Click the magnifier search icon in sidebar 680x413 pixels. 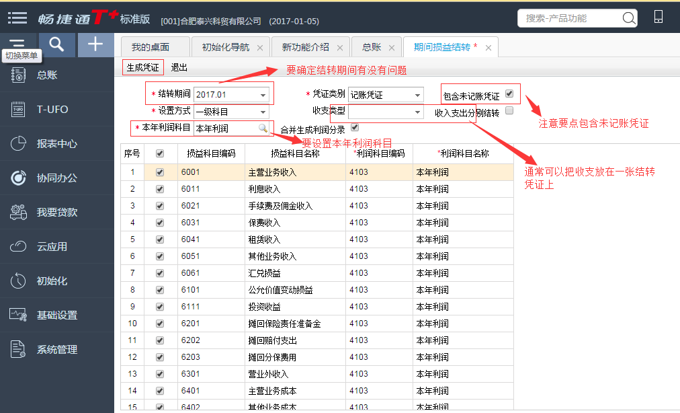pyautogui.click(x=57, y=44)
